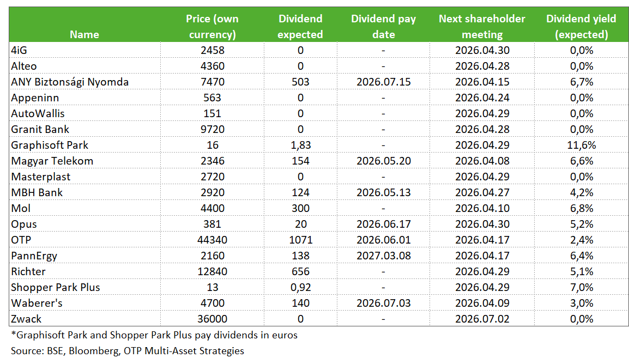629x358 pixels.
Task: Select the 'Appeninn' name cell
Action: point(84,98)
